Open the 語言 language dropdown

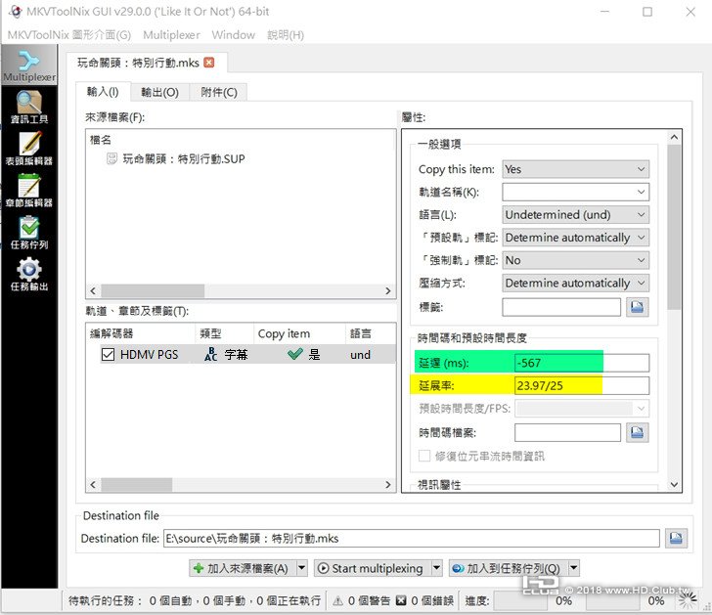coord(575,215)
